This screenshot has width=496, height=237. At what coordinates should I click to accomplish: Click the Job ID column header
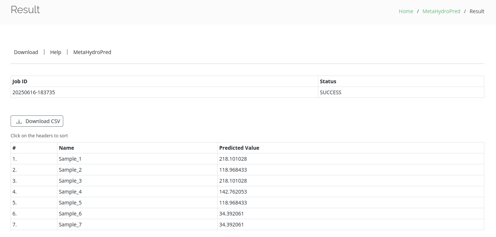coord(20,81)
